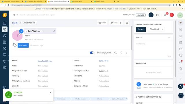Open a new browser tab

[x=118, y=2]
